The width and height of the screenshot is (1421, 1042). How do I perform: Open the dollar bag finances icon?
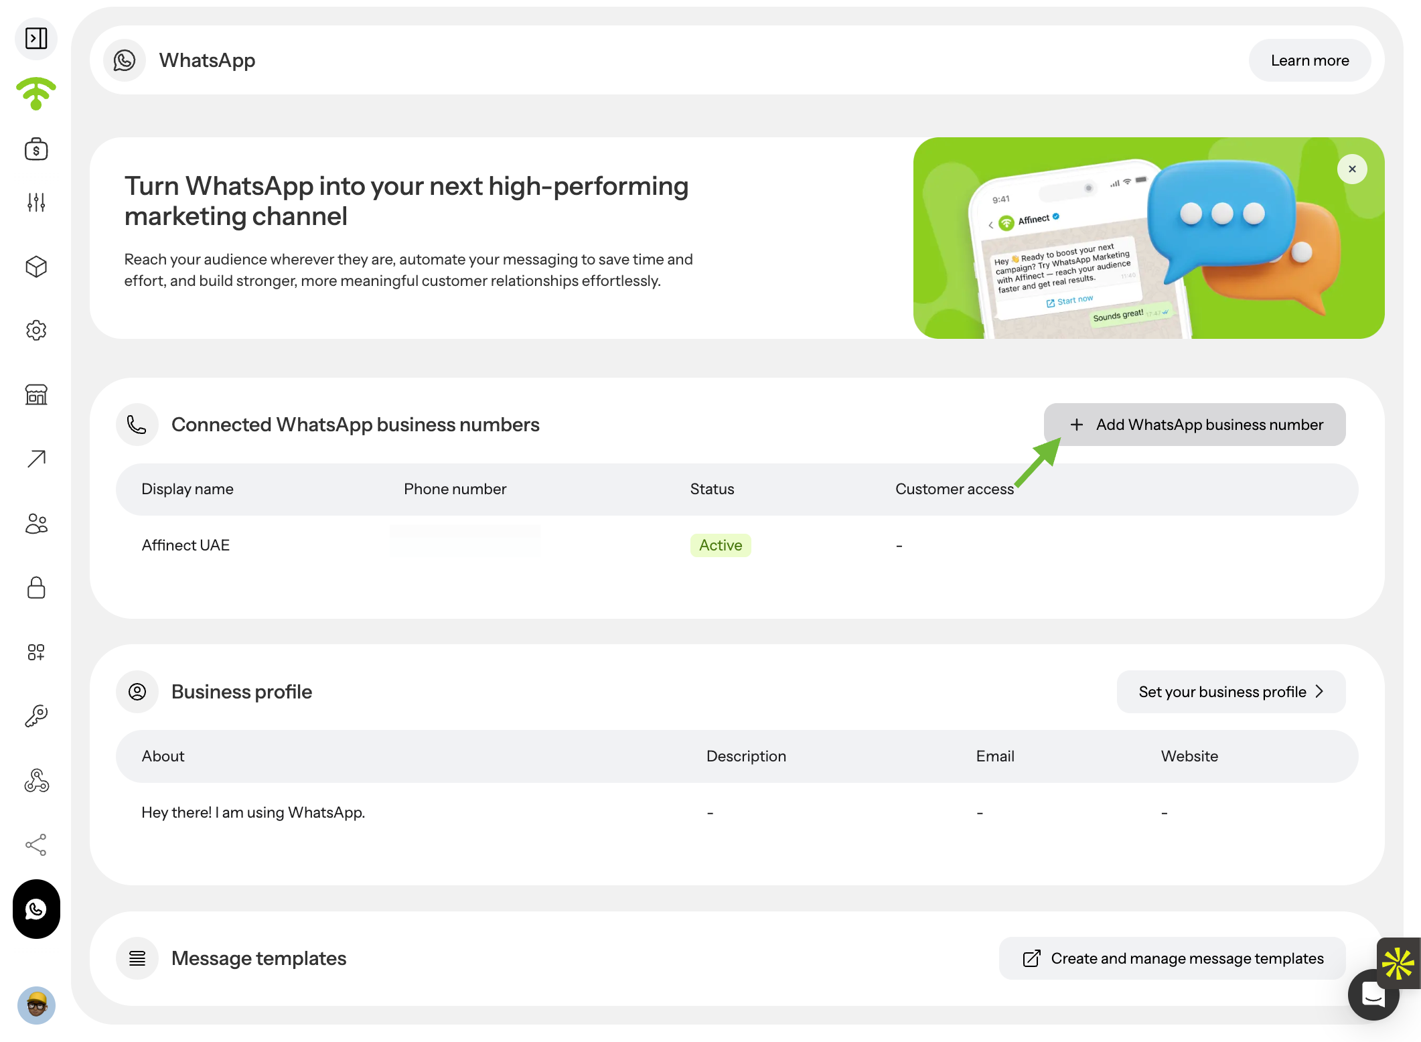pyautogui.click(x=36, y=149)
